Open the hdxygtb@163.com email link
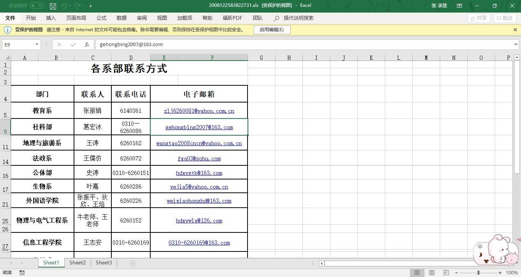 (x=199, y=173)
